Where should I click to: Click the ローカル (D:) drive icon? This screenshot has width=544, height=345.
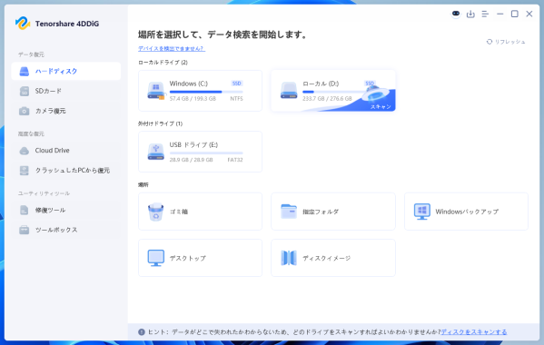tap(289, 91)
